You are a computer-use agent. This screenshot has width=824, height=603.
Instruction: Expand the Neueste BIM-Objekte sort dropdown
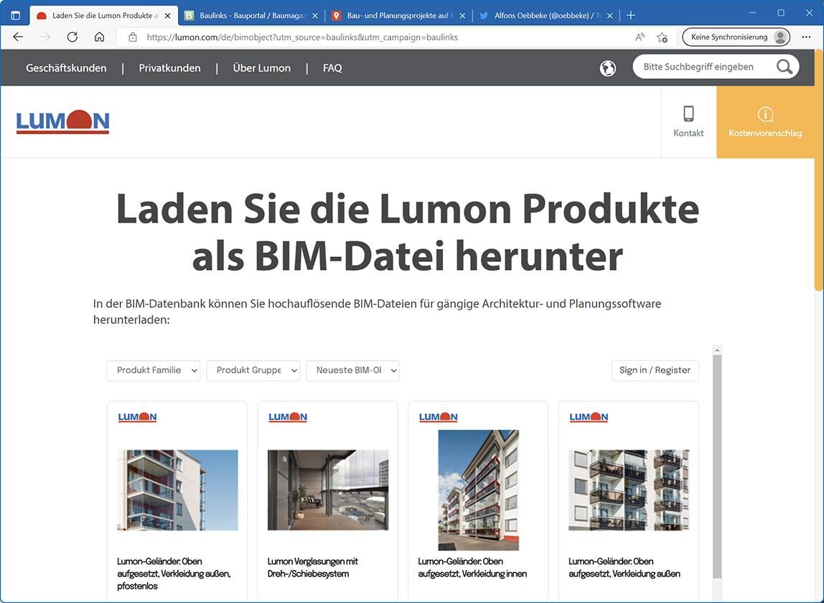pyautogui.click(x=353, y=370)
